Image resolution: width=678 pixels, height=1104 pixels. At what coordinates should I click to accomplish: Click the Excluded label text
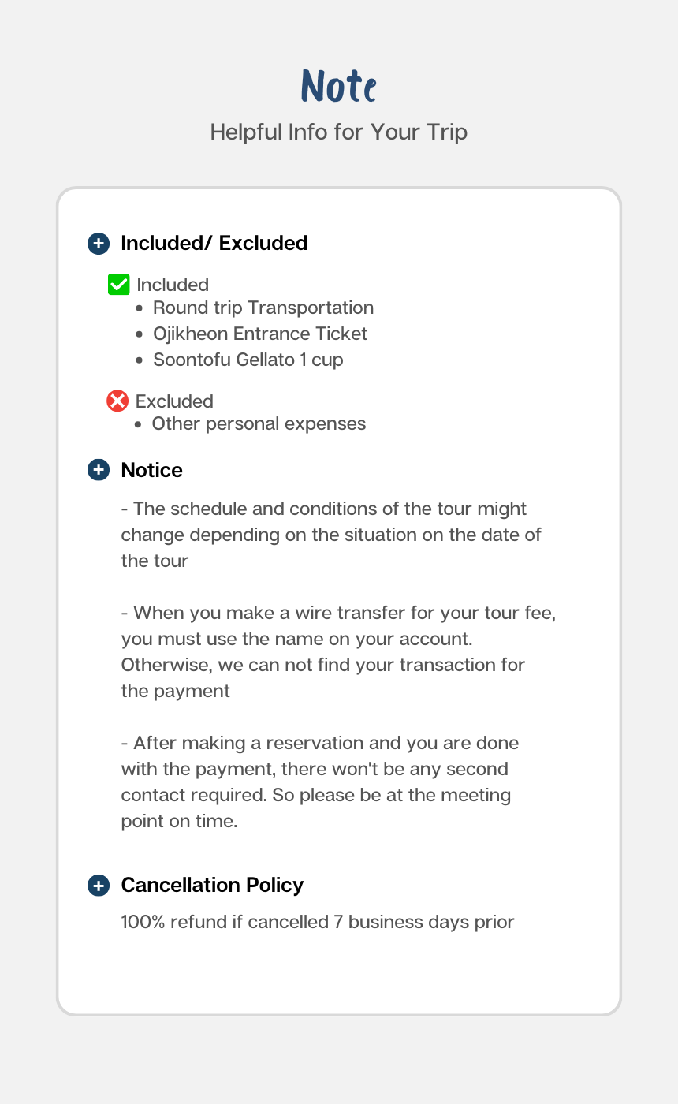[x=174, y=401]
